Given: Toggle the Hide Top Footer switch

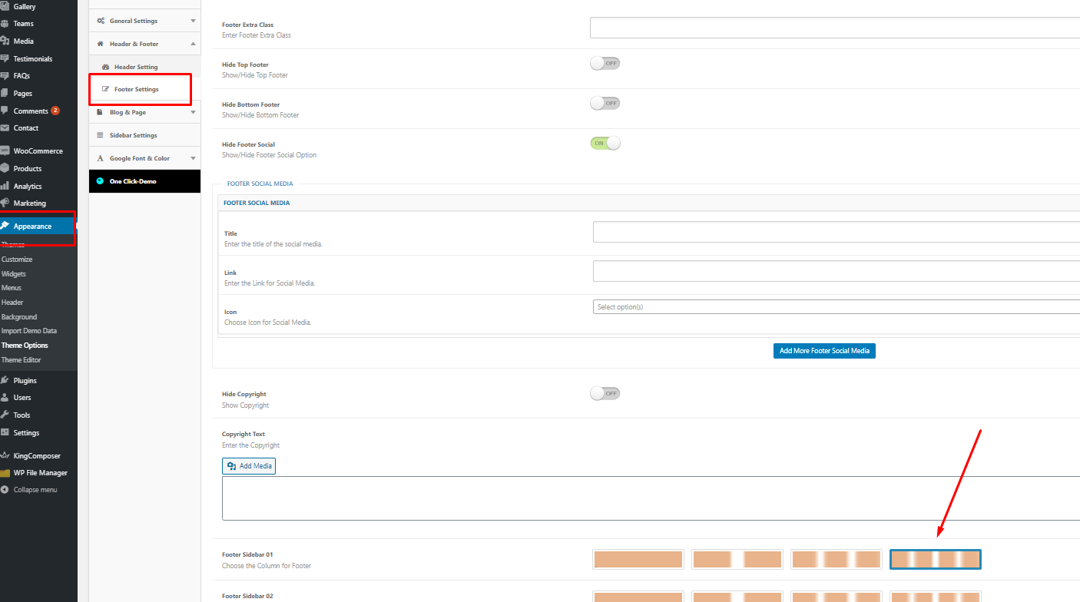Looking at the screenshot, I should pos(605,64).
